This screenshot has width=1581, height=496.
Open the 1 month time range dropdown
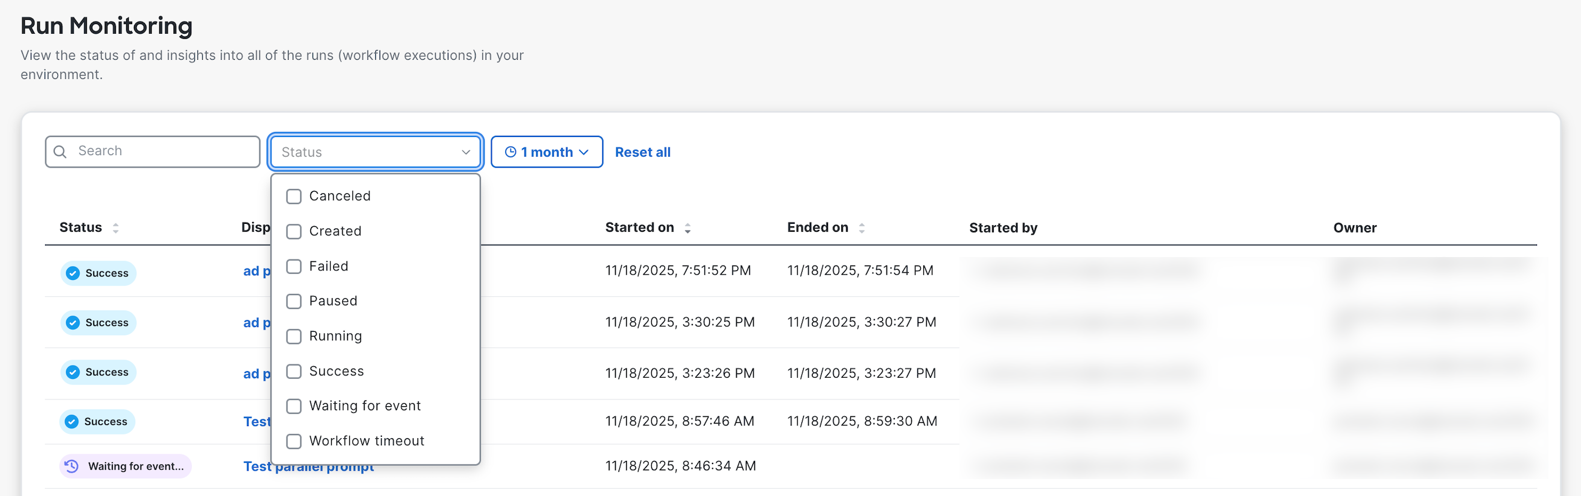click(x=546, y=151)
